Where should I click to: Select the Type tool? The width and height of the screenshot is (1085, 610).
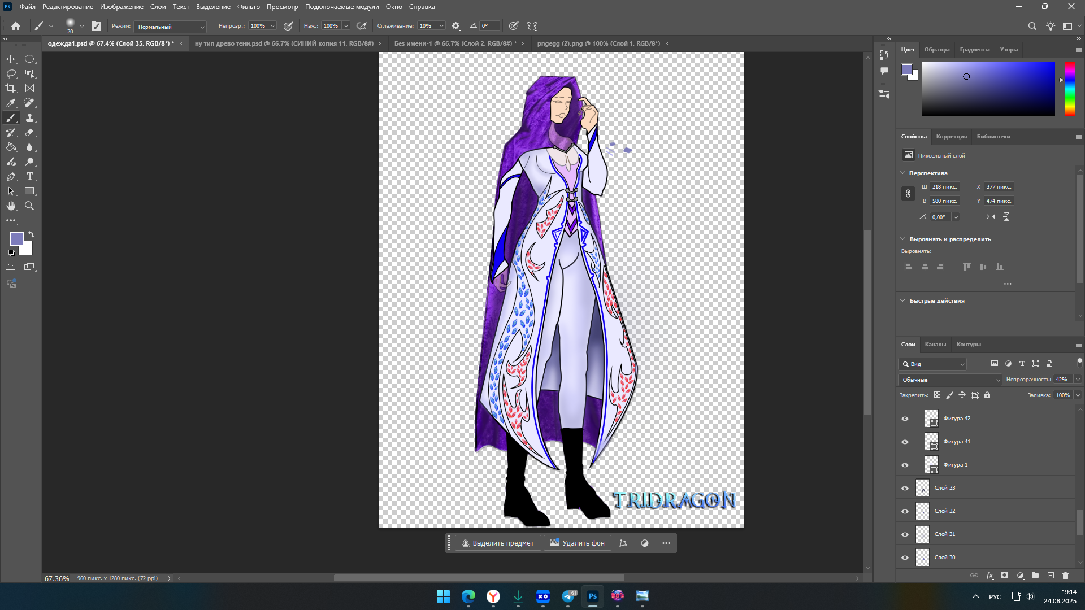tap(29, 177)
